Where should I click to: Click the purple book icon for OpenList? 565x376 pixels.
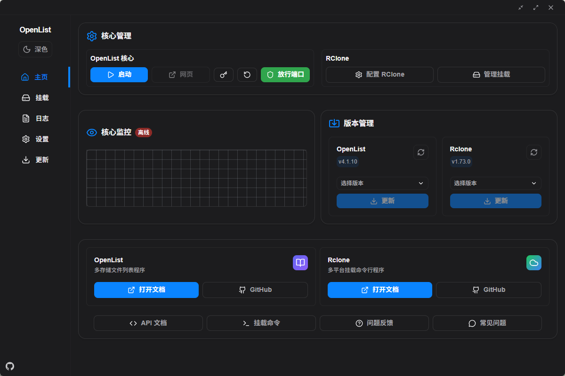coord(300,263)
